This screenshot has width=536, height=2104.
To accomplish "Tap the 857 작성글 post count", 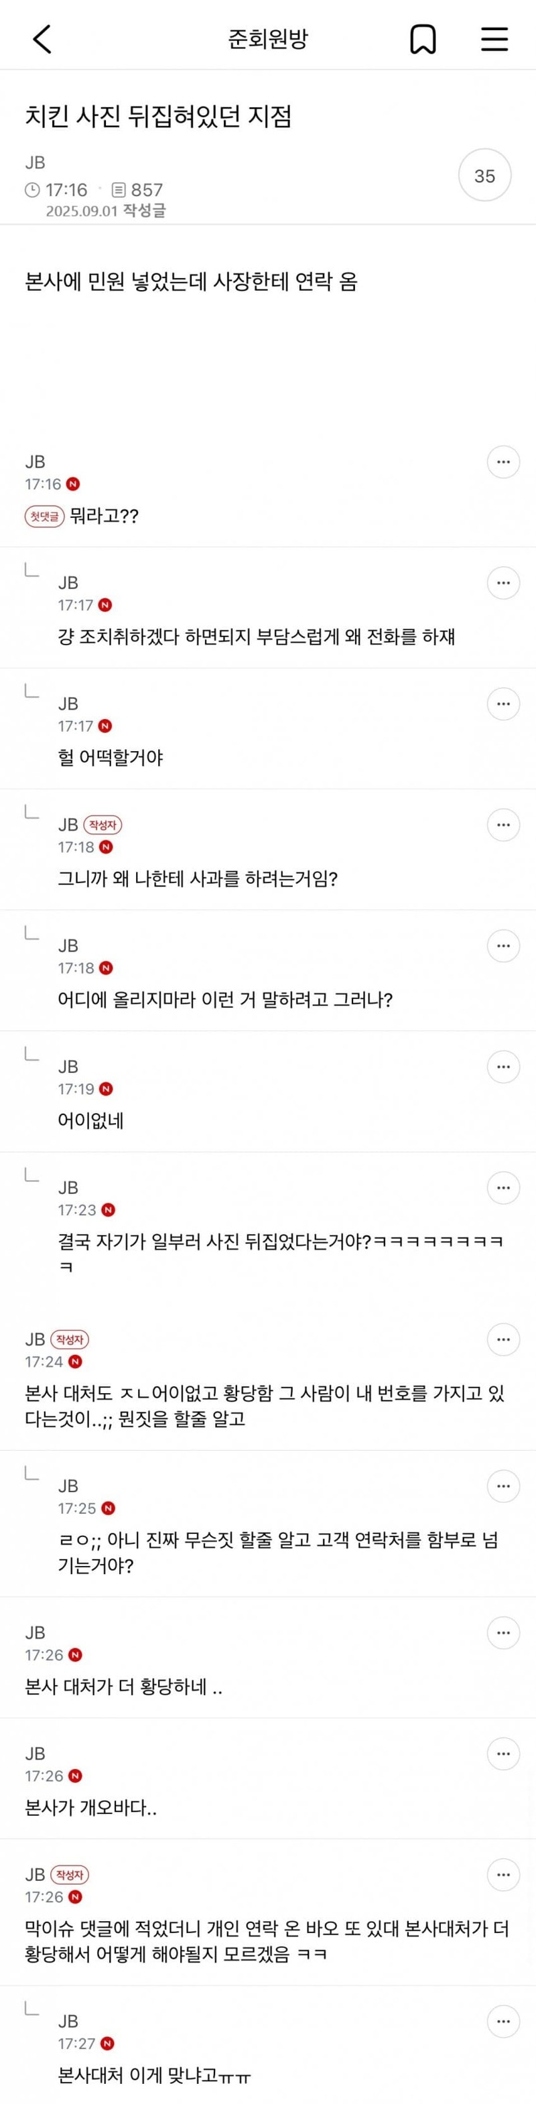I will point(137,190).
